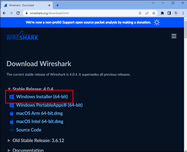Viewport: 187px width, 152px height.
Task: Open the hamburger navigation menu
Action: tap(174, 36)
